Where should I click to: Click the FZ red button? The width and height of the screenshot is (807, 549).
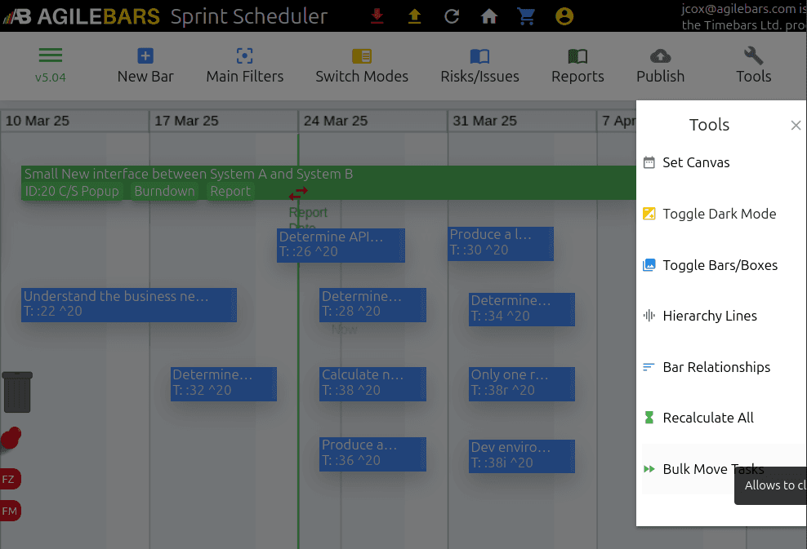pos(9,479)
